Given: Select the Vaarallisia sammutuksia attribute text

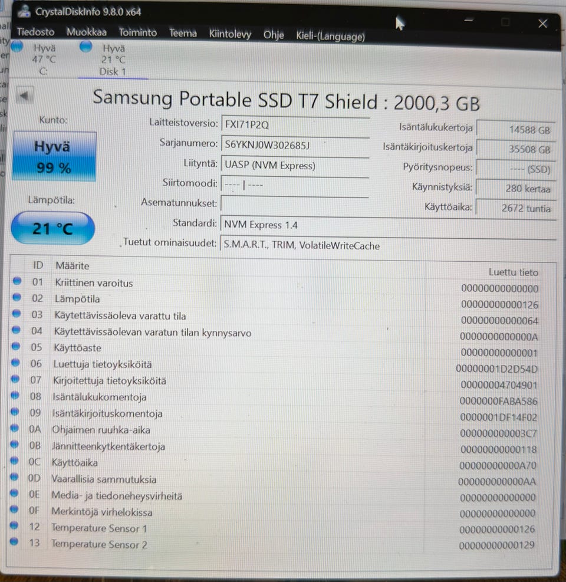Looking at the screenshot, I should [x=104, y=479].
